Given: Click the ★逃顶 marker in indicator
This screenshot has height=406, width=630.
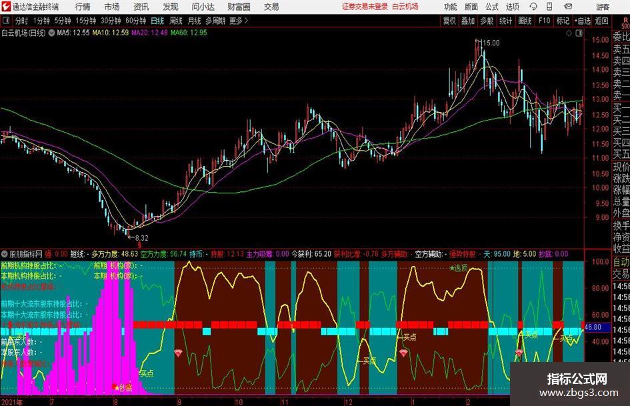Looking at the screenshot, I should [459, 268].
